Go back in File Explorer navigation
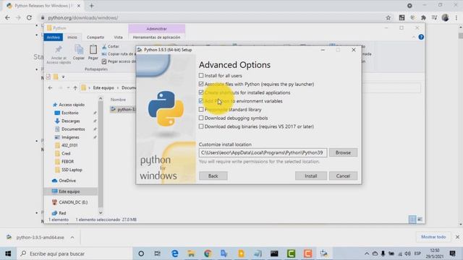Image resolution: width=463 pixels, height=260 pixels. click(x=50, y=88)
